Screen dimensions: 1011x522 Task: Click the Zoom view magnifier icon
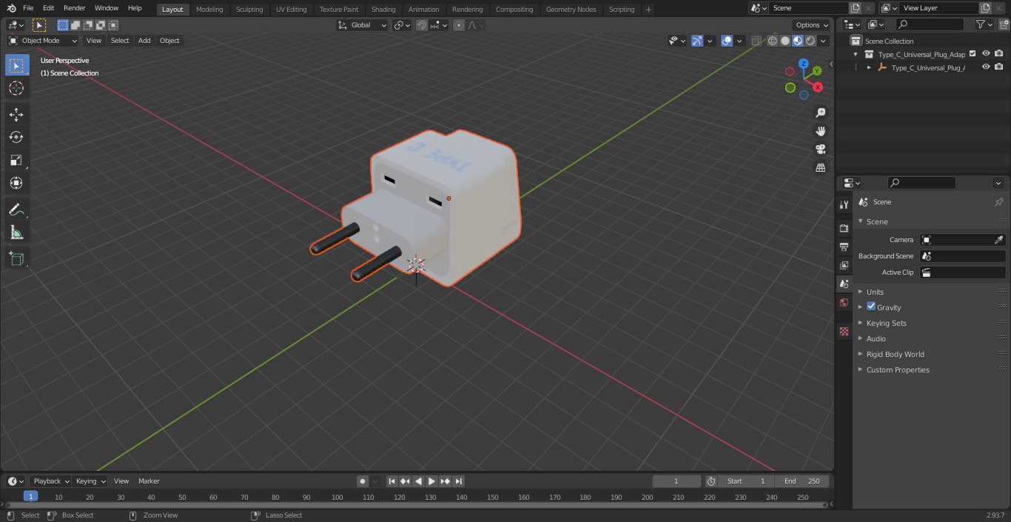click(x=820, y=113)
